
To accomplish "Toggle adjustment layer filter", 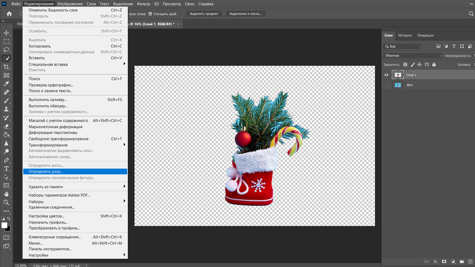I will point(446,46).
